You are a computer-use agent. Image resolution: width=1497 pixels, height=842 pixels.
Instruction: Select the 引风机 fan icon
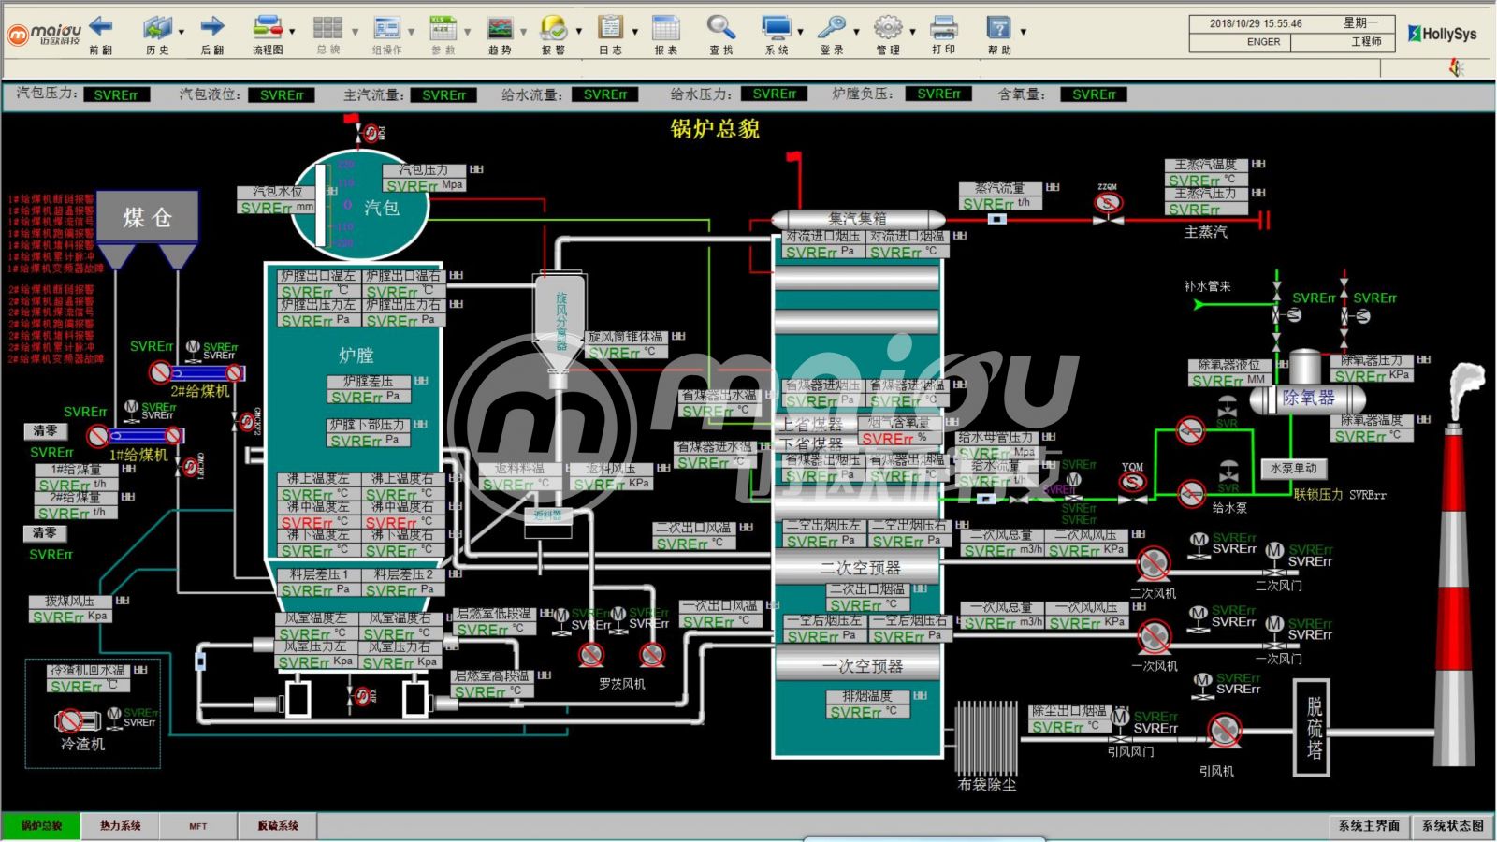coord(1222,731)
